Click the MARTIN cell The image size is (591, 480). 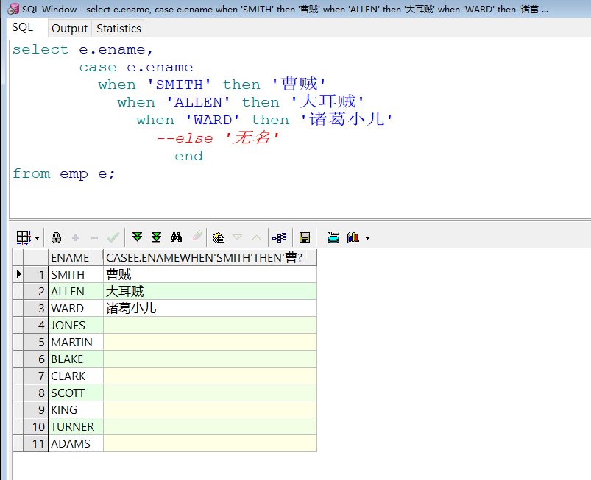click(76, 343)
